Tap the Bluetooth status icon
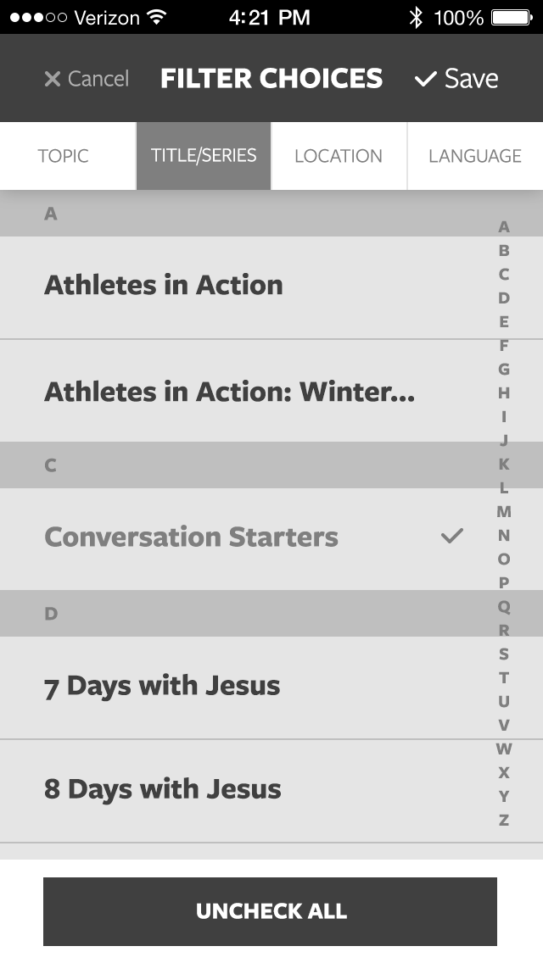 [x=416, y=17]
